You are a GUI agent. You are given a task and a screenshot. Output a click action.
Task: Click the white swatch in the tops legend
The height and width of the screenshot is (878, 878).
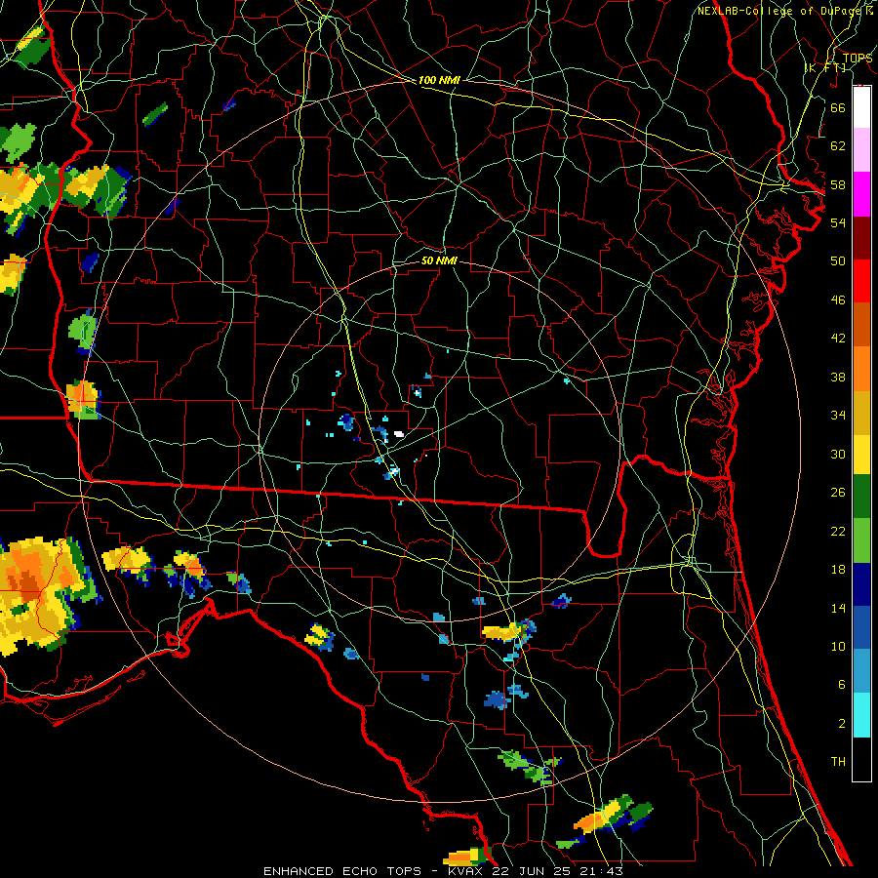tap(861, 107)
